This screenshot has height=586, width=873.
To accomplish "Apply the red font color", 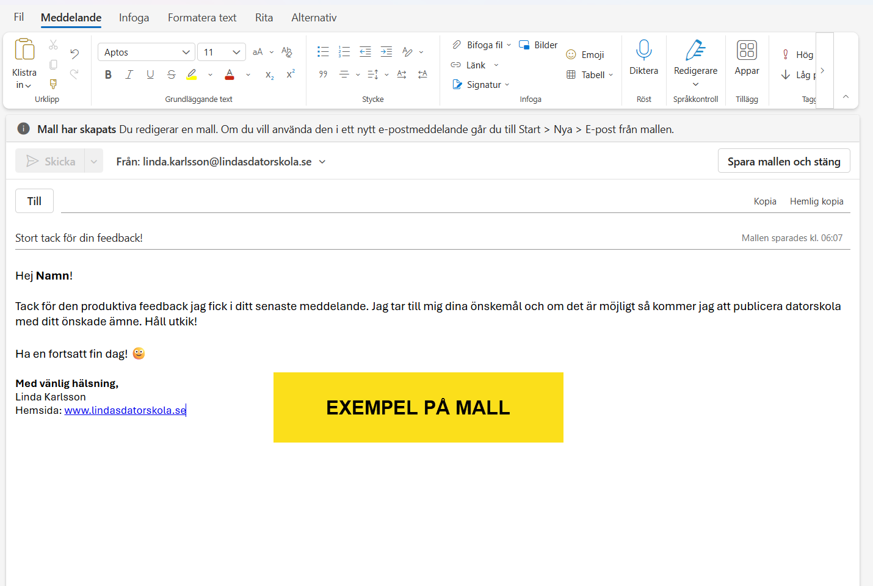I will pos(230,74).
